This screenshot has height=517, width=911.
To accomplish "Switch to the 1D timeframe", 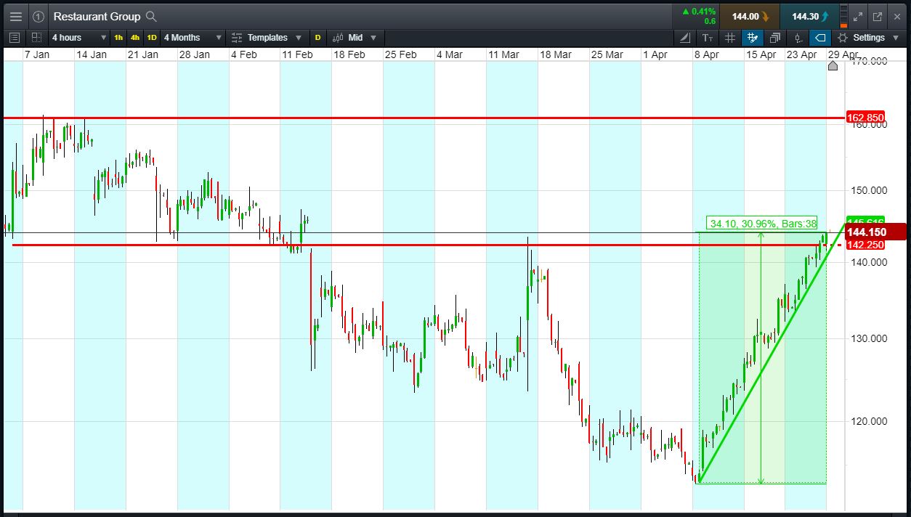I will 152,38.
